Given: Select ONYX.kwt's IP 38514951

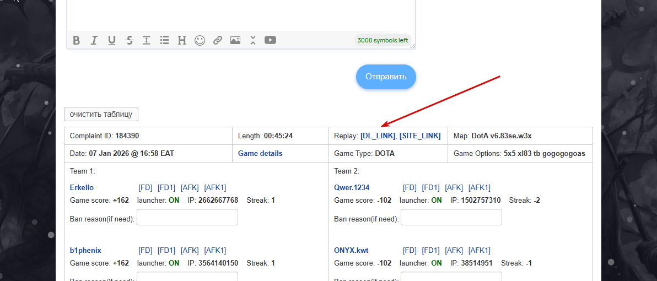Looking at the screenshot, I should (477, 263).
